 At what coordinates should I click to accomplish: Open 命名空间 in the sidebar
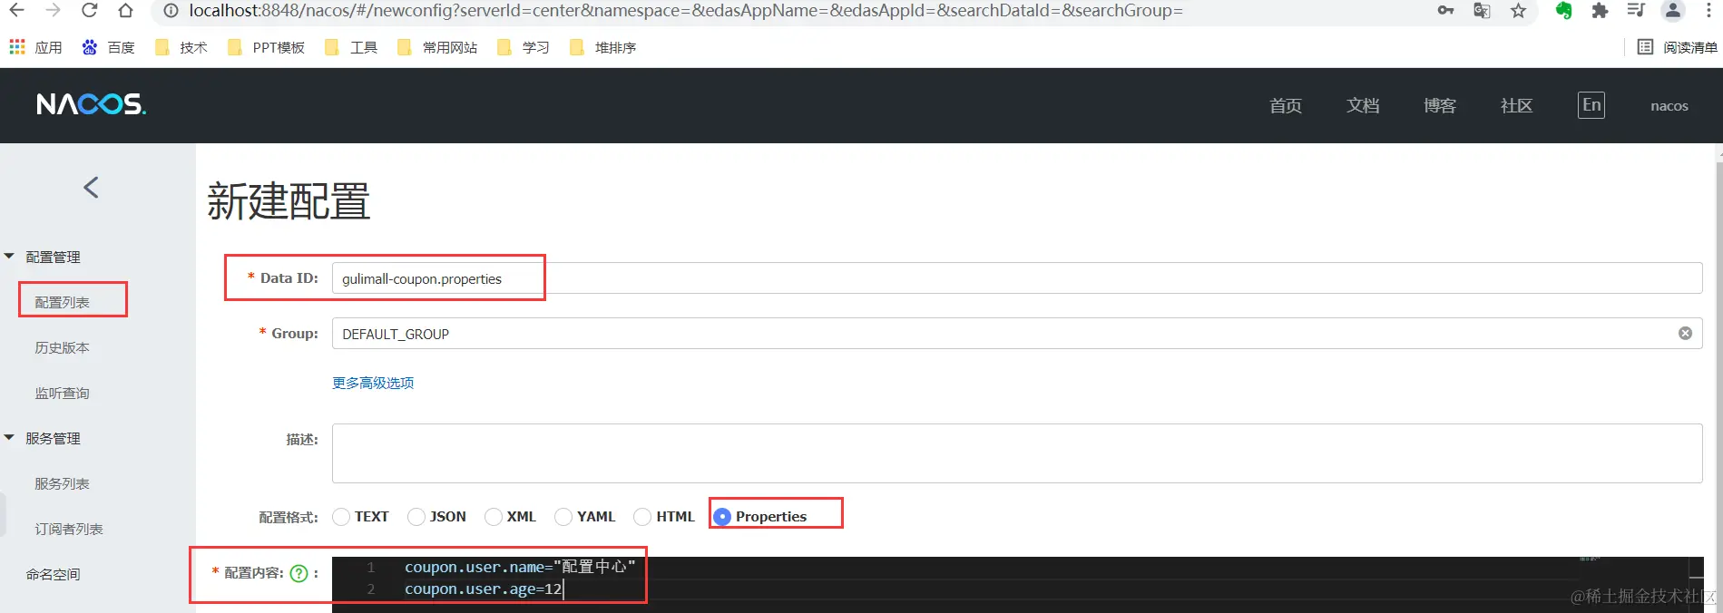click(54, 574)
